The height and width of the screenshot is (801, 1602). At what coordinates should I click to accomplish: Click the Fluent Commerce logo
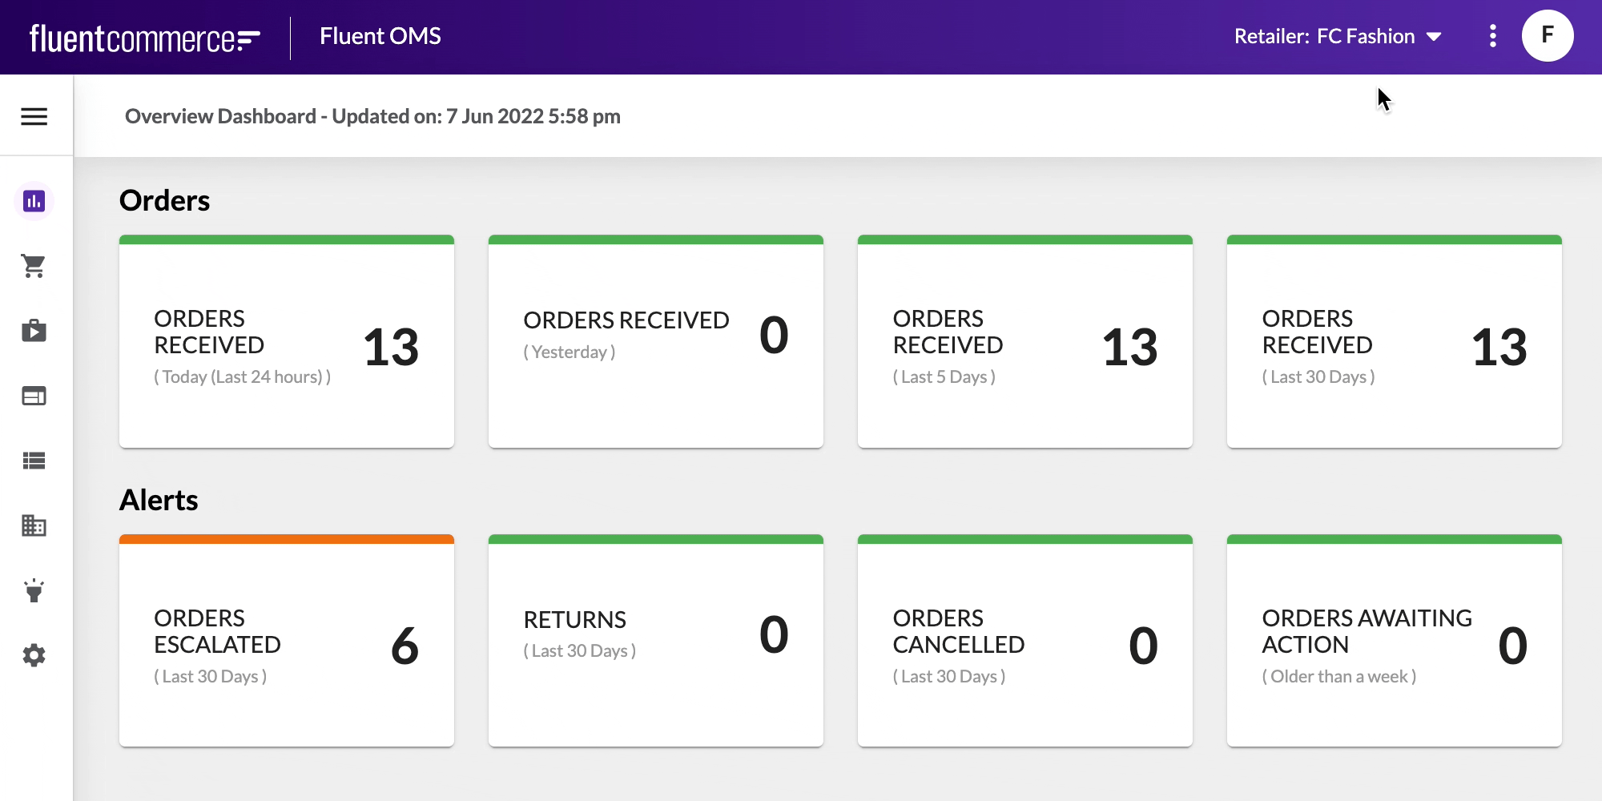tap(144, 36)
